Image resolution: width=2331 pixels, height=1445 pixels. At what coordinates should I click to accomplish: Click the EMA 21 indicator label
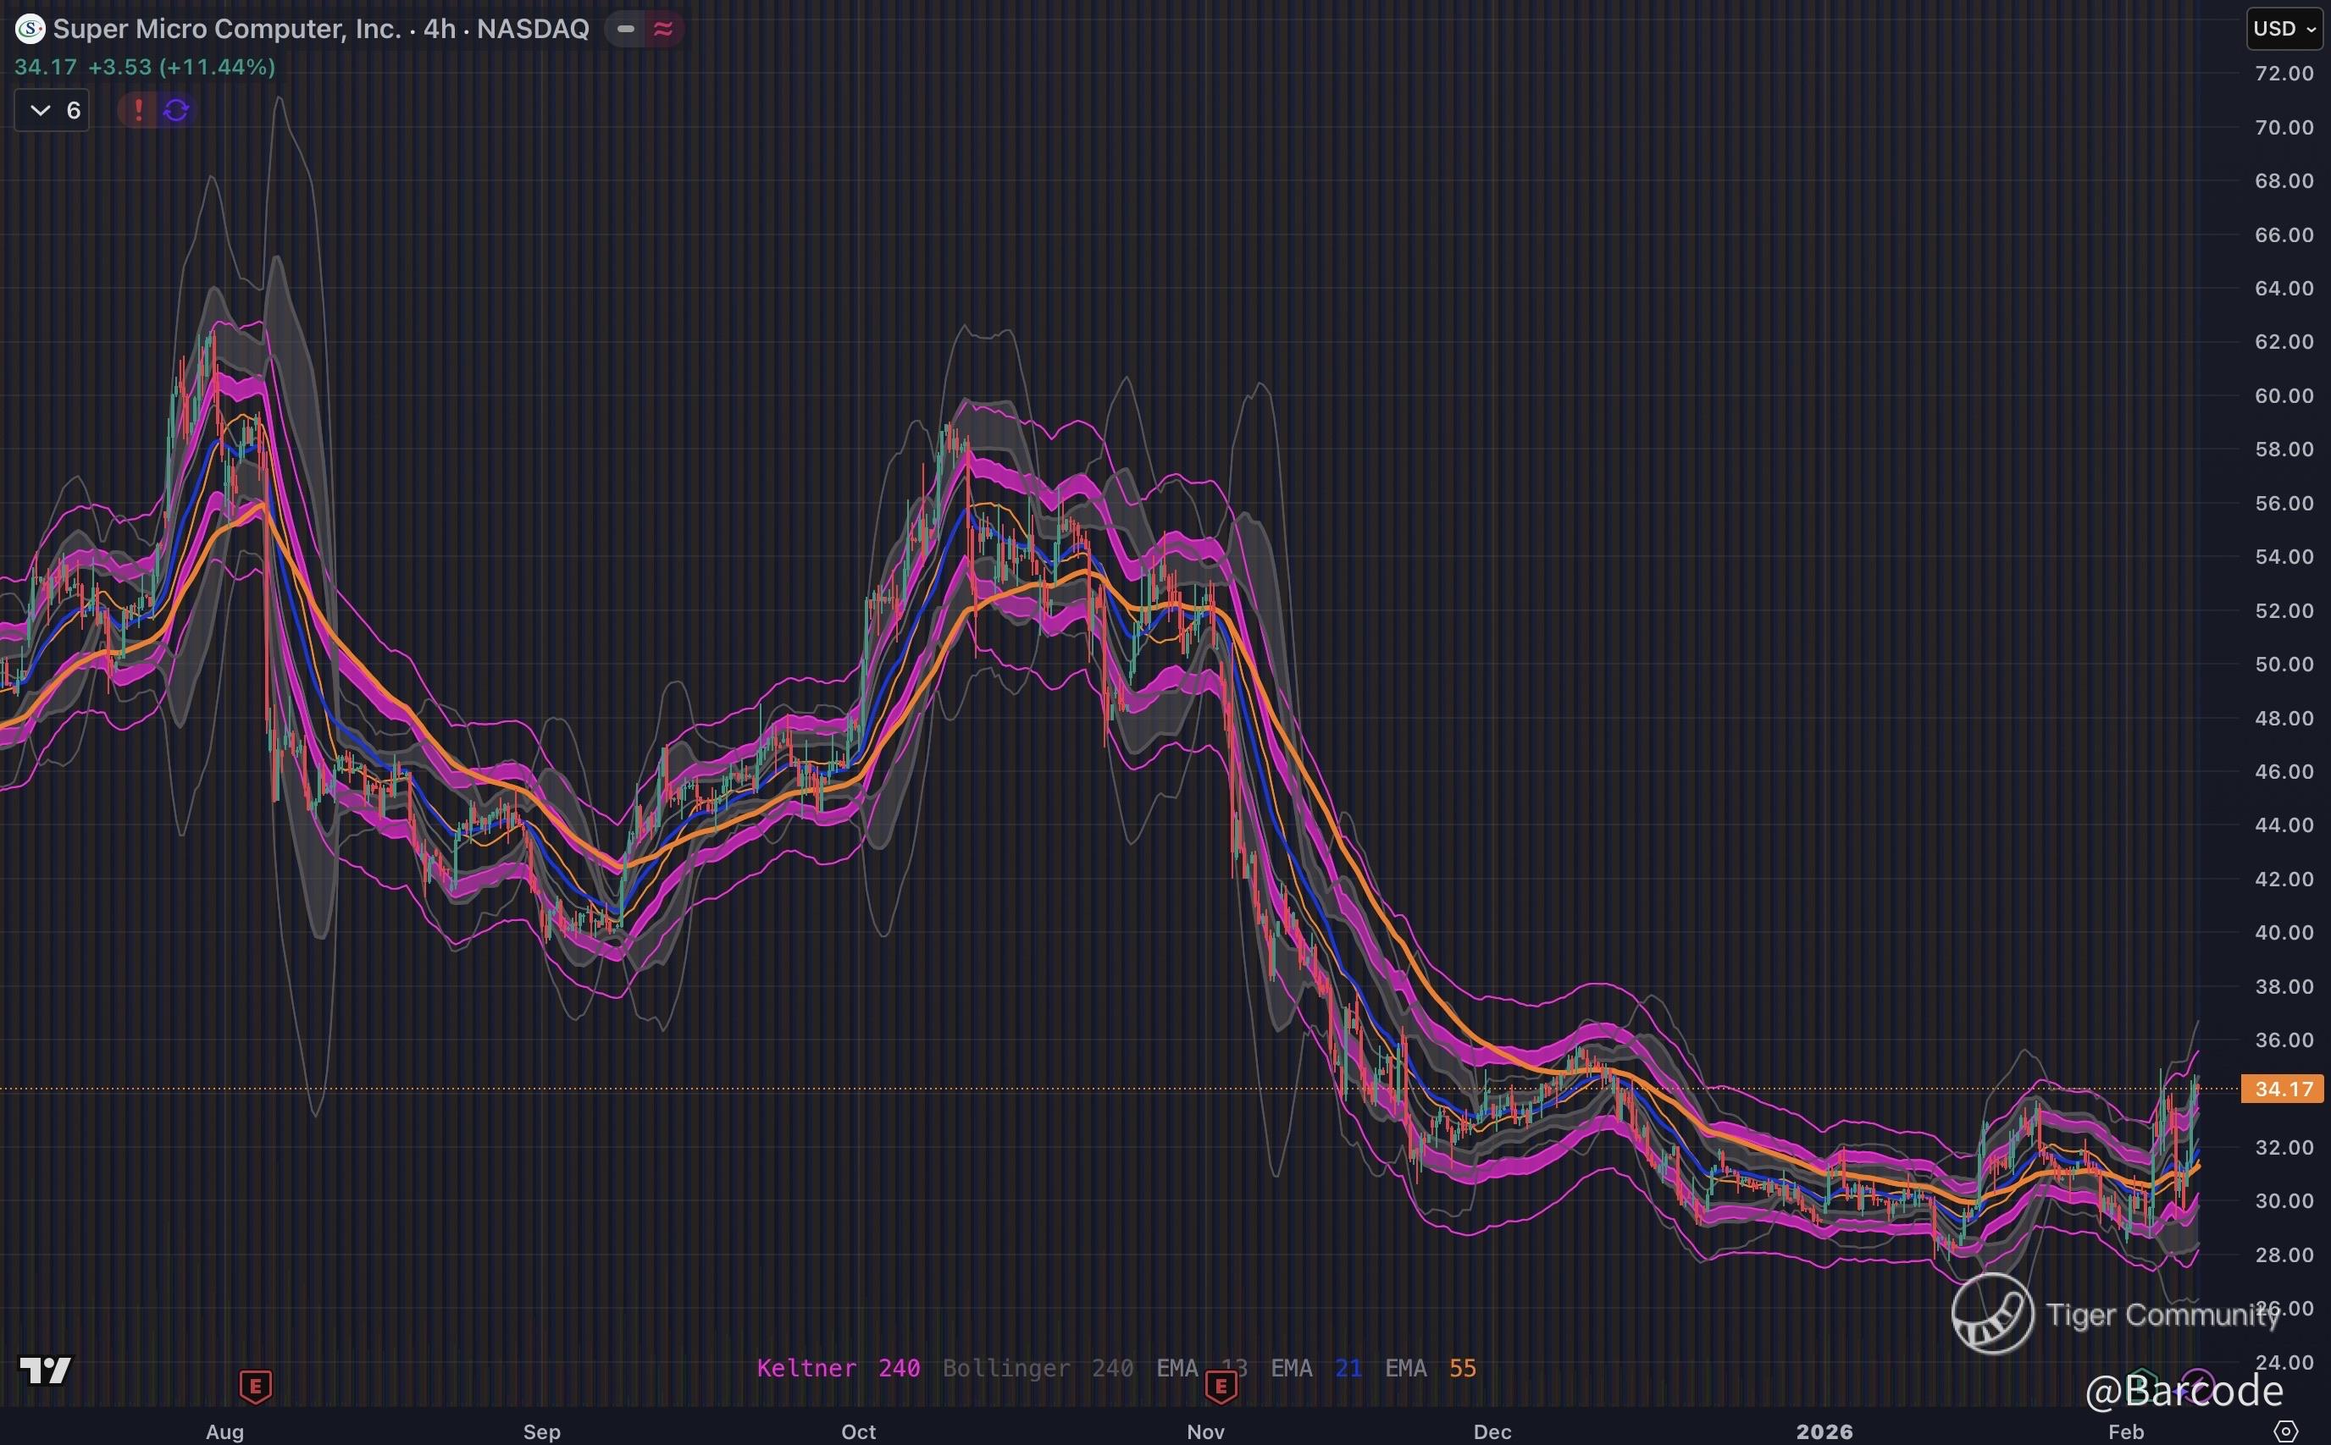[1315, 1368]
